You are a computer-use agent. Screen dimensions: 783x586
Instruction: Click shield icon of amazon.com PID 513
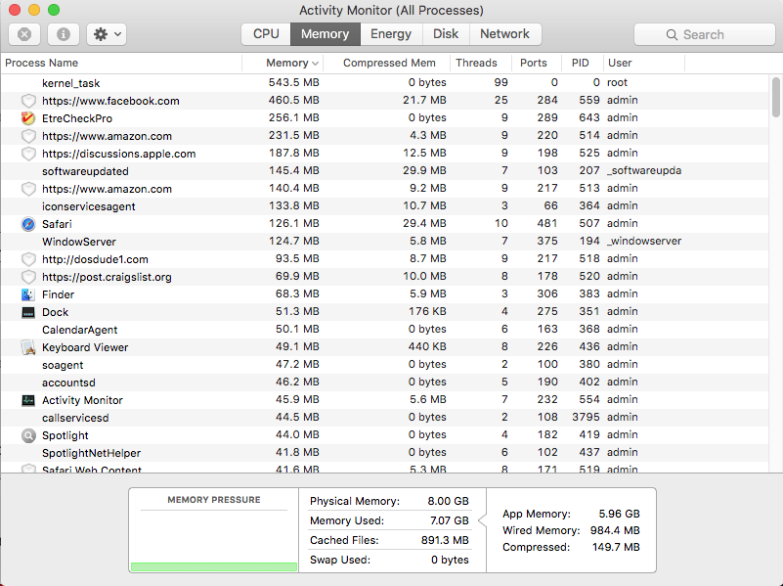[28, 189]
